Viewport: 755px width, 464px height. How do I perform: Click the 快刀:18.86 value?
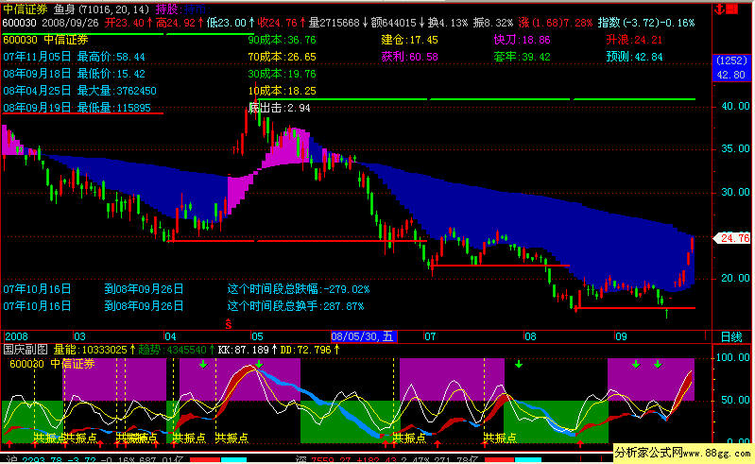point(522,40)
